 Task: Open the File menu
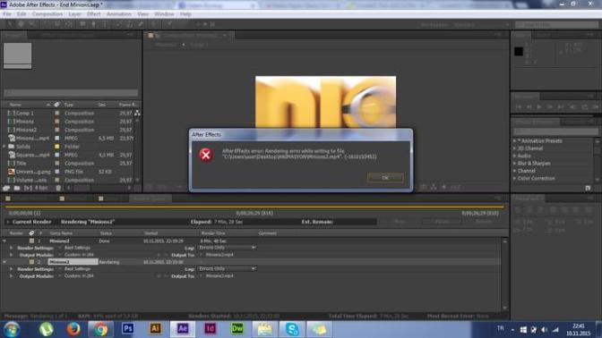tap(7, 14)
